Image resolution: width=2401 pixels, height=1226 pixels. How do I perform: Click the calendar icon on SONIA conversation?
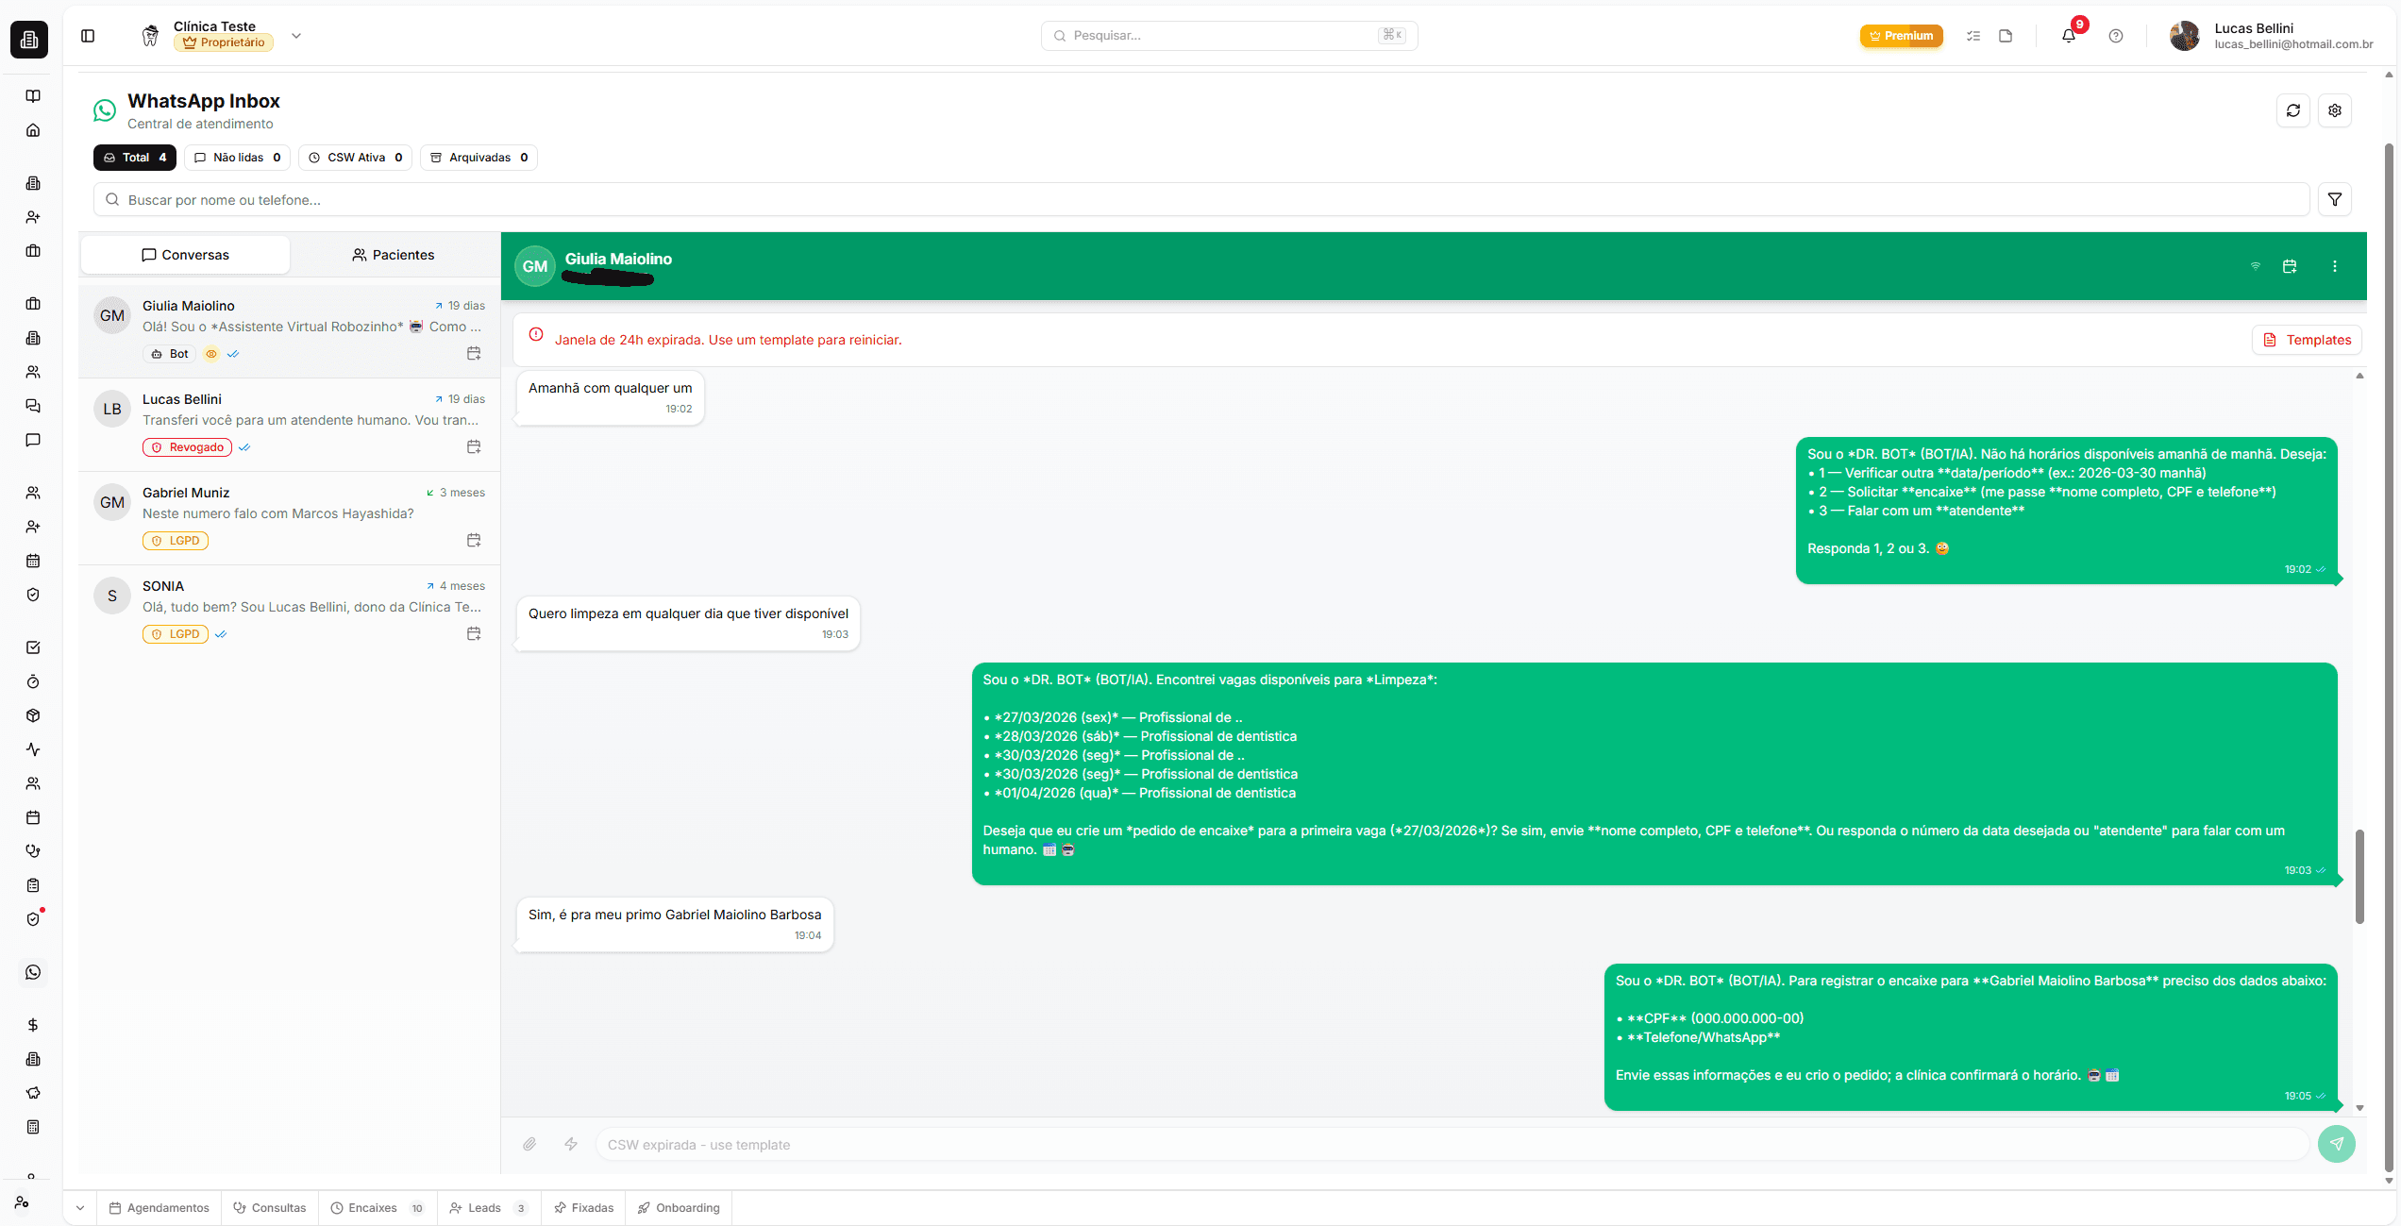click(474, 633)
